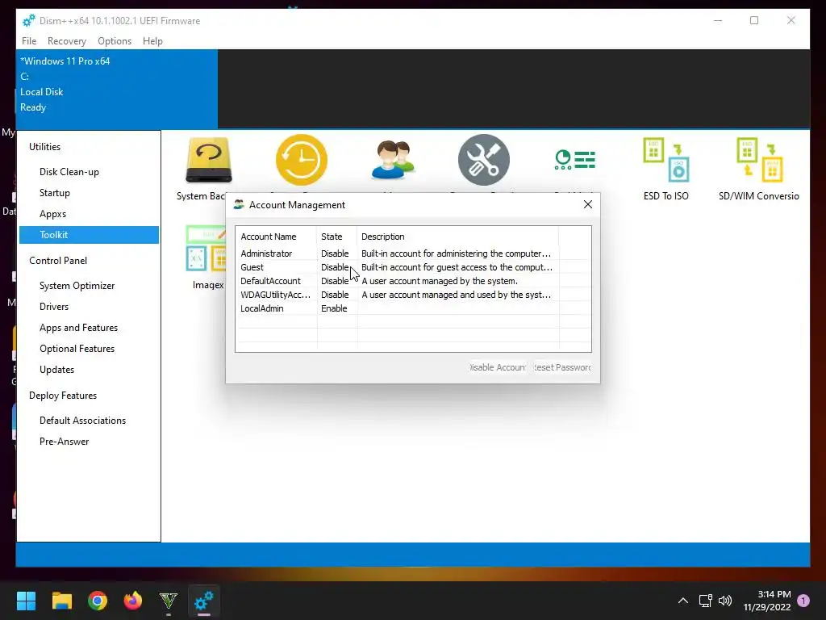Sort by Description column header
Viewport: 826px width, 620px height.
458,237
